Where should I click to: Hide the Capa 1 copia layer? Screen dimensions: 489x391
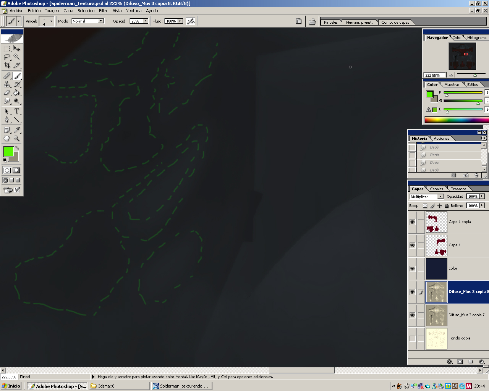[412, 222]
